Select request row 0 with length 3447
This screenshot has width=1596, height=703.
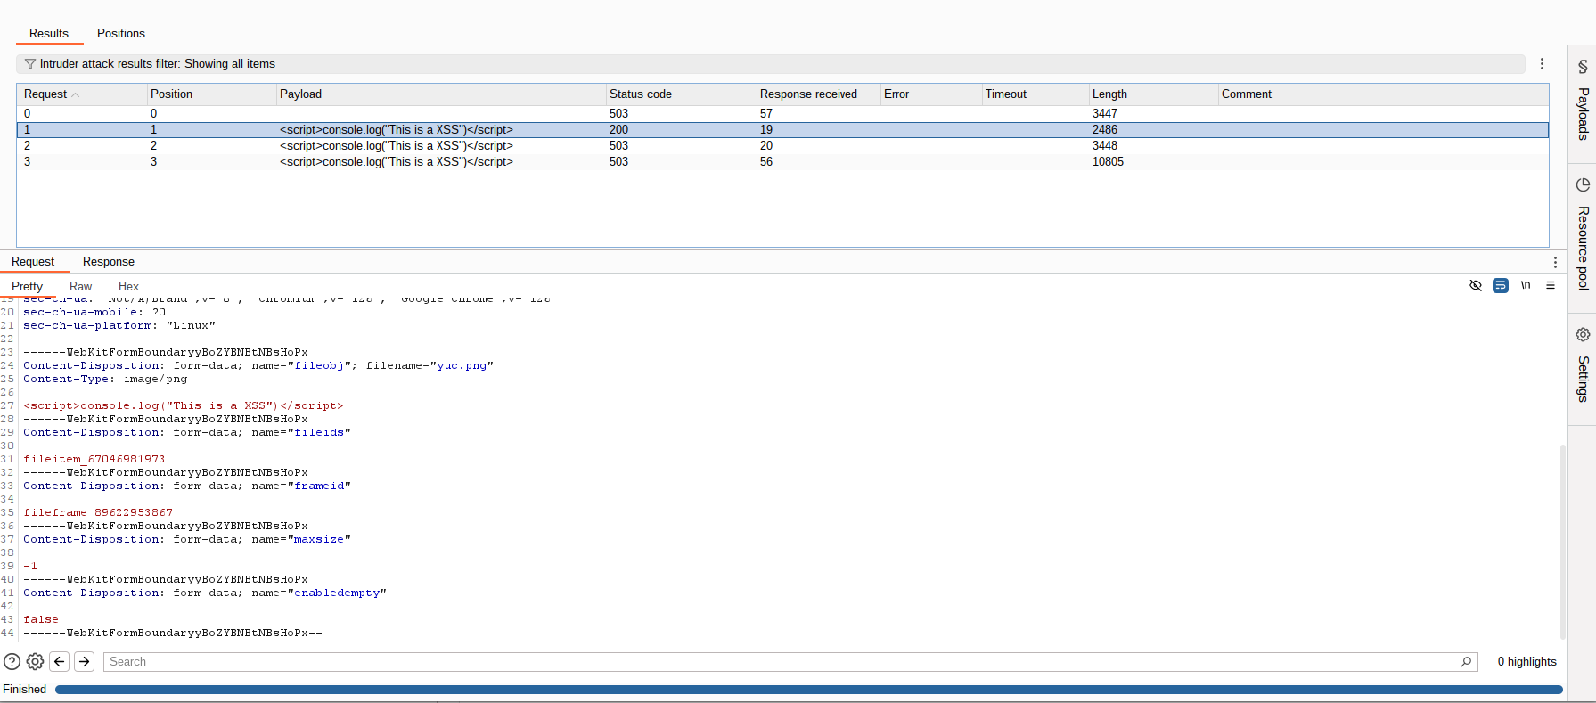point(782,114)
